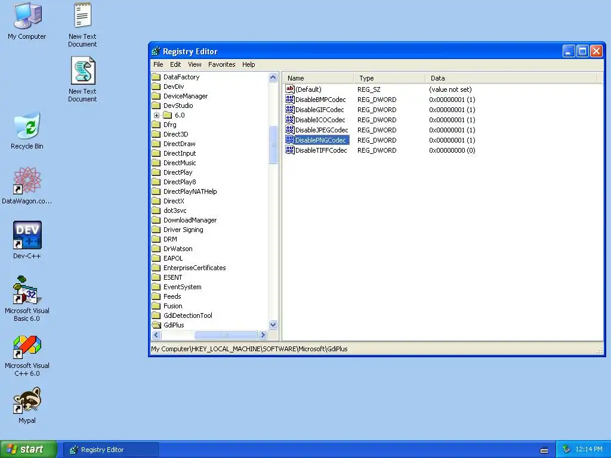
Task: Click Registry Editor taskbar button
Action: tap(111, 450)
